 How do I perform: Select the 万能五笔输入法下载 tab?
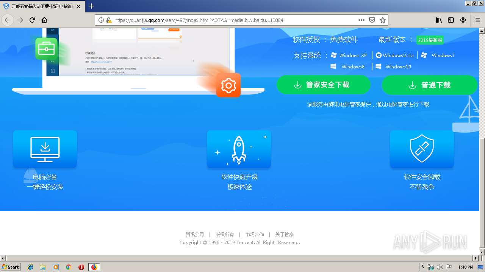click(x=42, y=6)
